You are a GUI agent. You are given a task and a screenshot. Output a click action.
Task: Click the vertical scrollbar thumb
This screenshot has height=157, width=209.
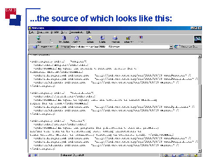(200, 101)
